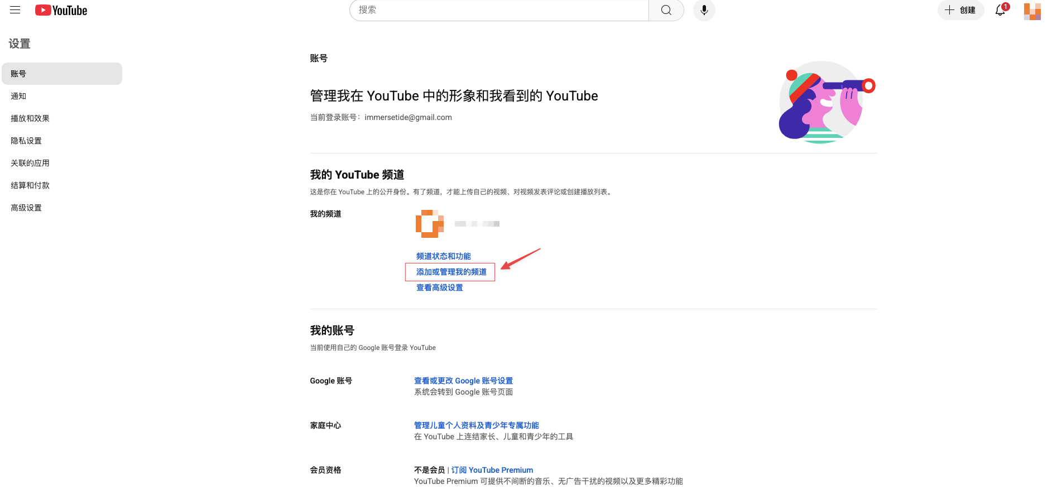Go to YouTube home via logo
The height and width of the screenshot is (499, 1052).
pos(61,11)
